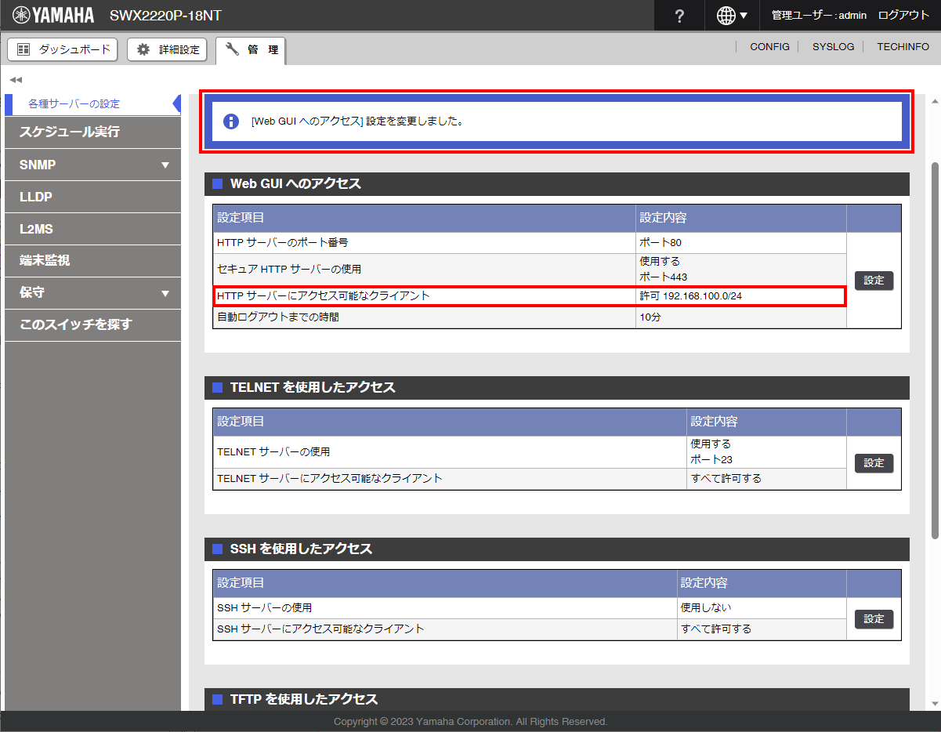
Task: Open the CONFIG link
Action: point(769,47)
